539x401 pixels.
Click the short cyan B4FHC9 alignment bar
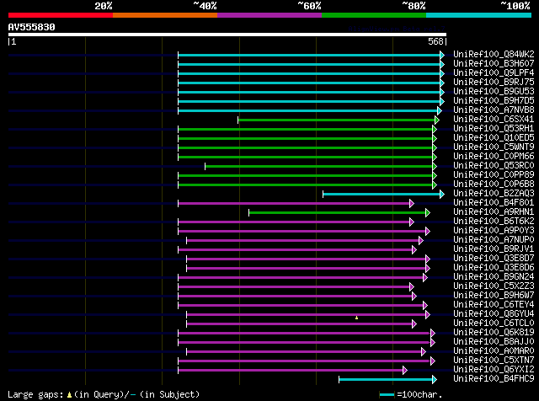coord(387,380)
